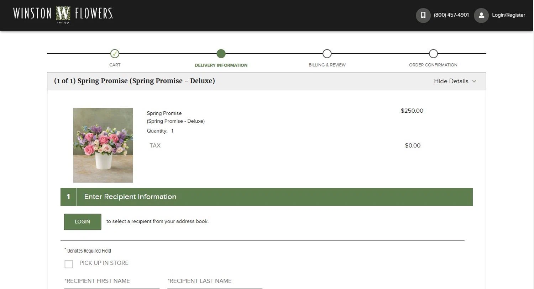Select the BILLING & REVIEW step label

coord(327,65)
